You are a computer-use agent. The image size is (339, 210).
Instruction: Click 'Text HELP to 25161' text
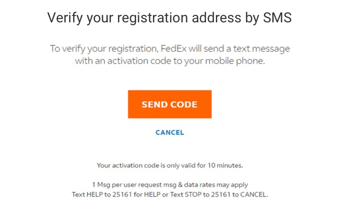tap(102, 195)
